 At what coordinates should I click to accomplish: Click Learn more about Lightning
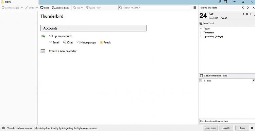pyautogui.click(x=210, y=128)
